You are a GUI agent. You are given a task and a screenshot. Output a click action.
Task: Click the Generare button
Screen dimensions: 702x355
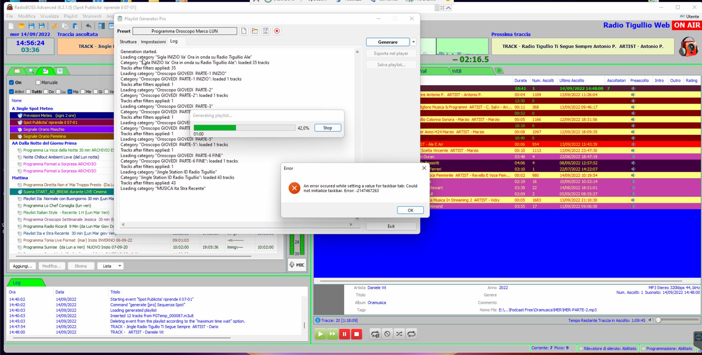click(x=388, y=42)
